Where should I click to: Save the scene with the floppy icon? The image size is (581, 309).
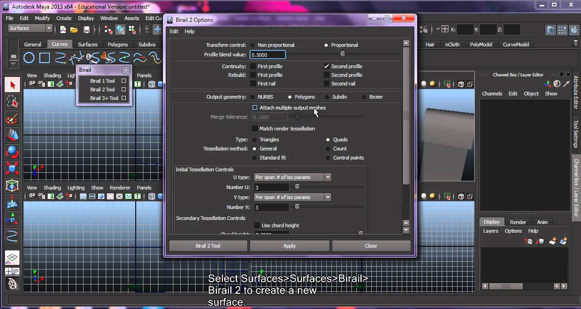coord(87,30)
